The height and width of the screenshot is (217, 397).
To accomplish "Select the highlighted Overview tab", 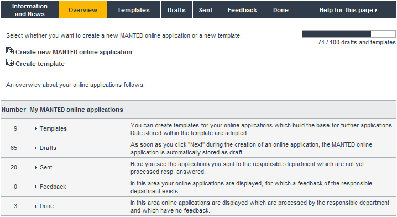I will click(83, 9).
